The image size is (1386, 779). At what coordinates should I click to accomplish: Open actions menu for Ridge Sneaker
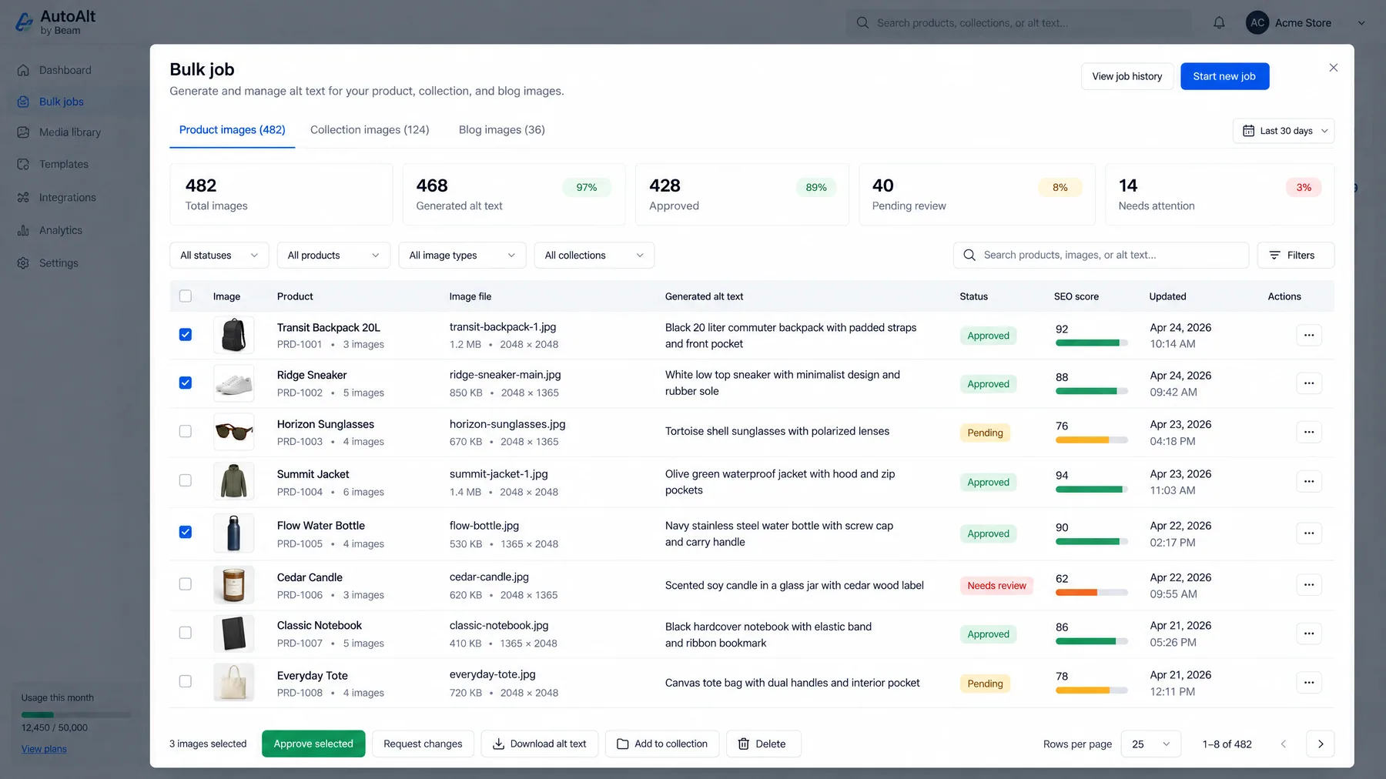[1309, 383]
